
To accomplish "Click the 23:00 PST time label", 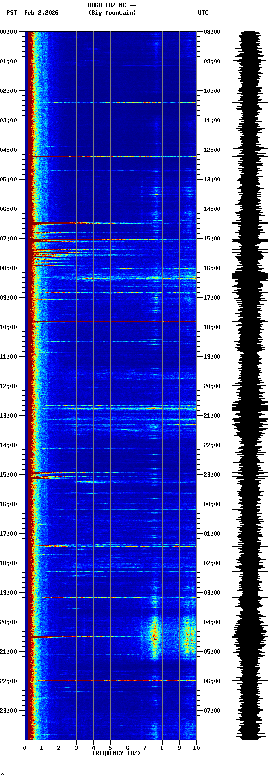I will click(8, 711).
